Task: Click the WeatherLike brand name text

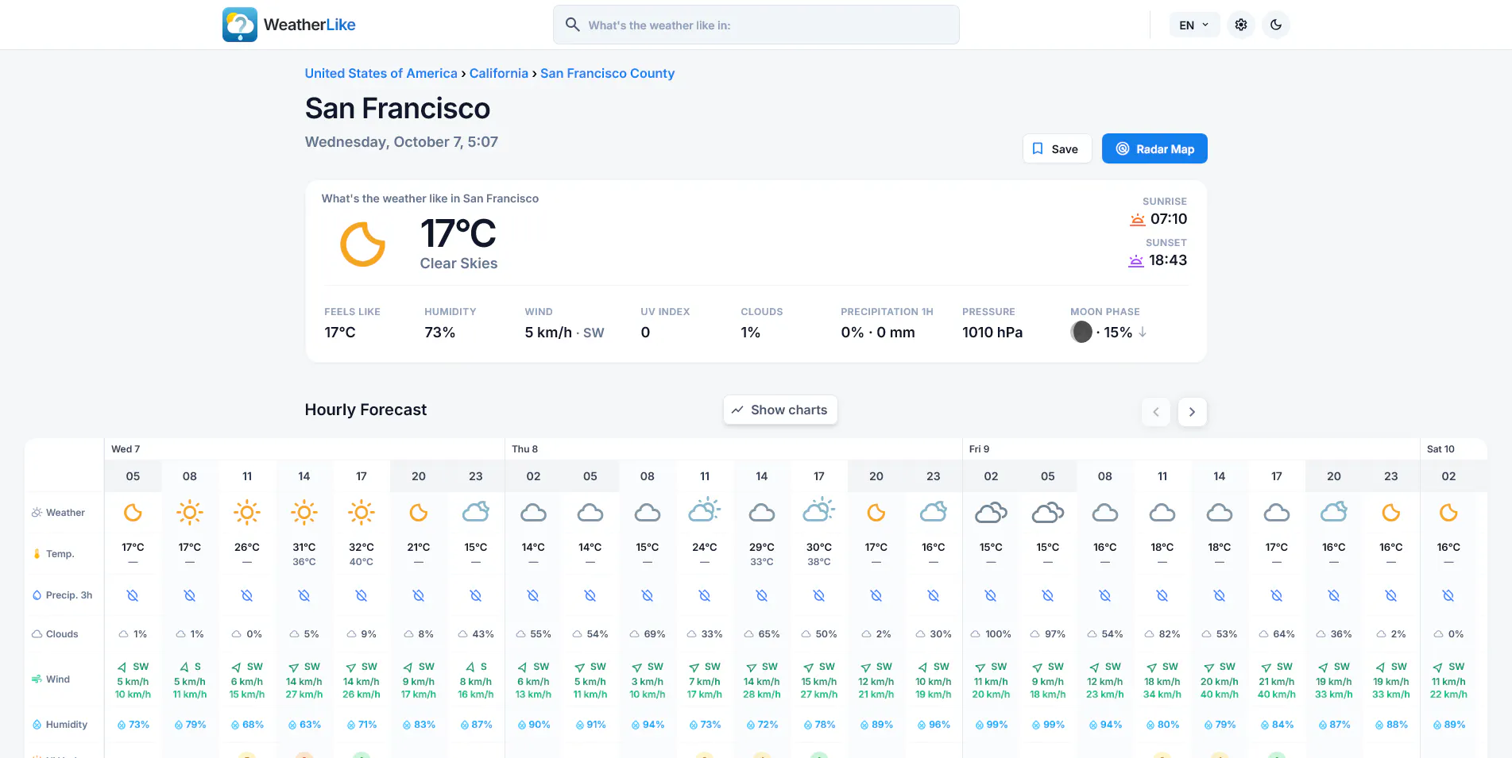Action: [x=309, y=25]
